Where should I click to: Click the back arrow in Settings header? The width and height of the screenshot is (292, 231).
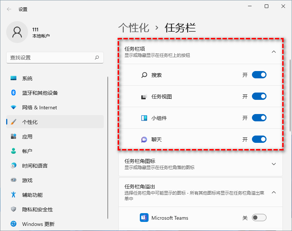click(x=9, y=9)
